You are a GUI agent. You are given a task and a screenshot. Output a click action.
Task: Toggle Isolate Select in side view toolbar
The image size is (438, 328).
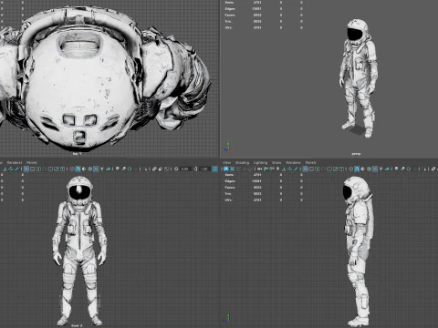(x=424, y=169)
